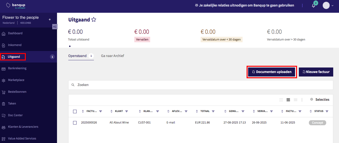339x143 pixels.
Task: Switch to Ga naar Archief tab
Action: (x=112, y=56)
